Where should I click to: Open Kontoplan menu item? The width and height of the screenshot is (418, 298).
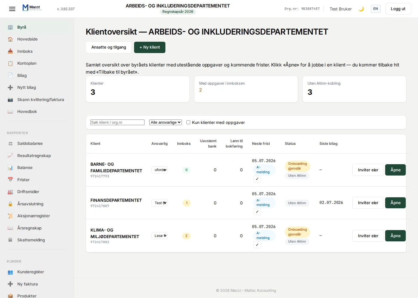click(37, 63)
